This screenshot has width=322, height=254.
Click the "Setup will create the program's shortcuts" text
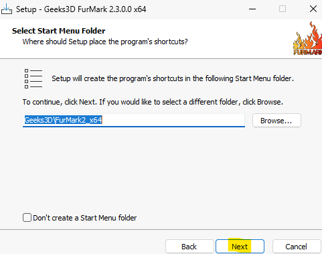coord(173,78)
